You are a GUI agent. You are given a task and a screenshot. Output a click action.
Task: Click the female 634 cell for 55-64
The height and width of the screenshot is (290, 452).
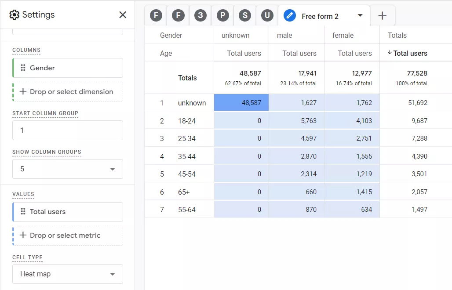point(352,209)
